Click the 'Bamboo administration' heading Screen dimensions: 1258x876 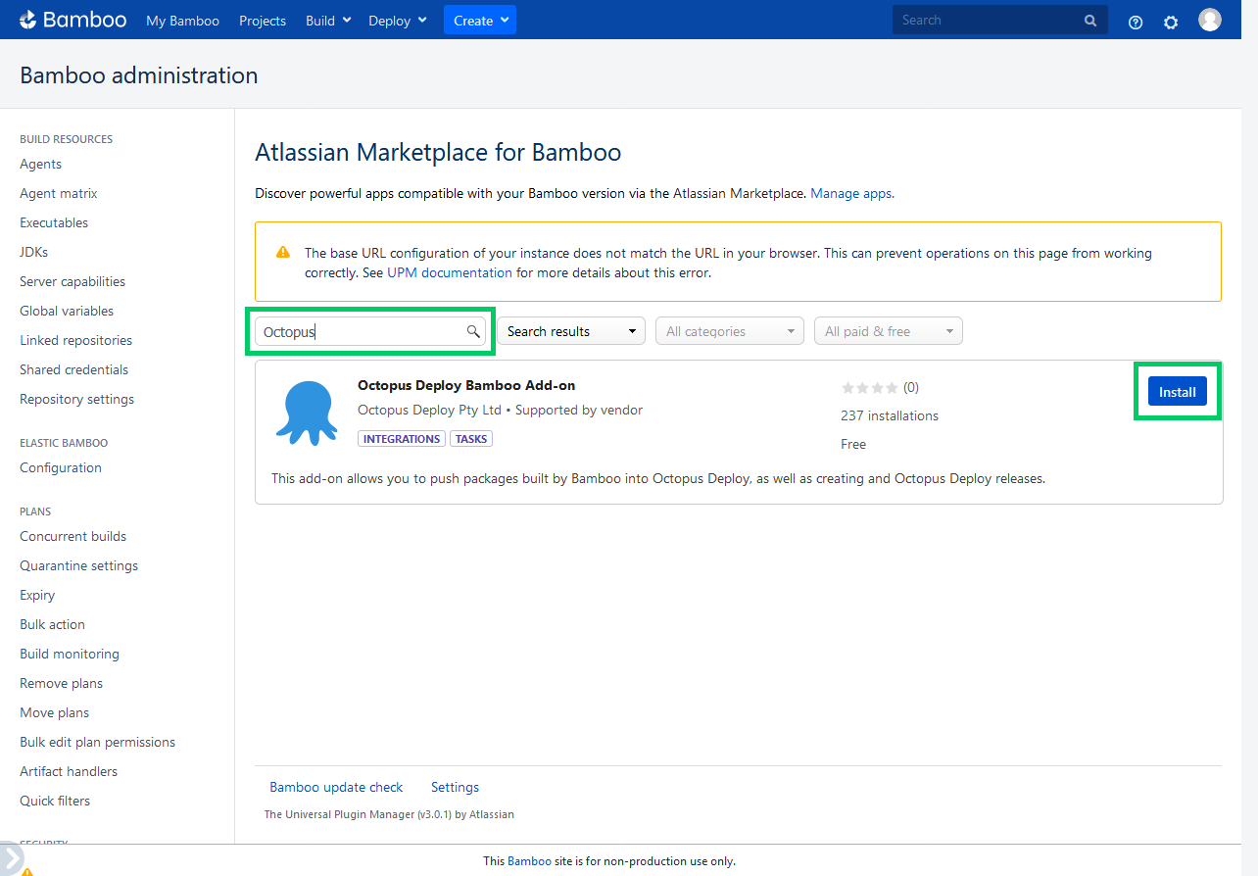139,75
